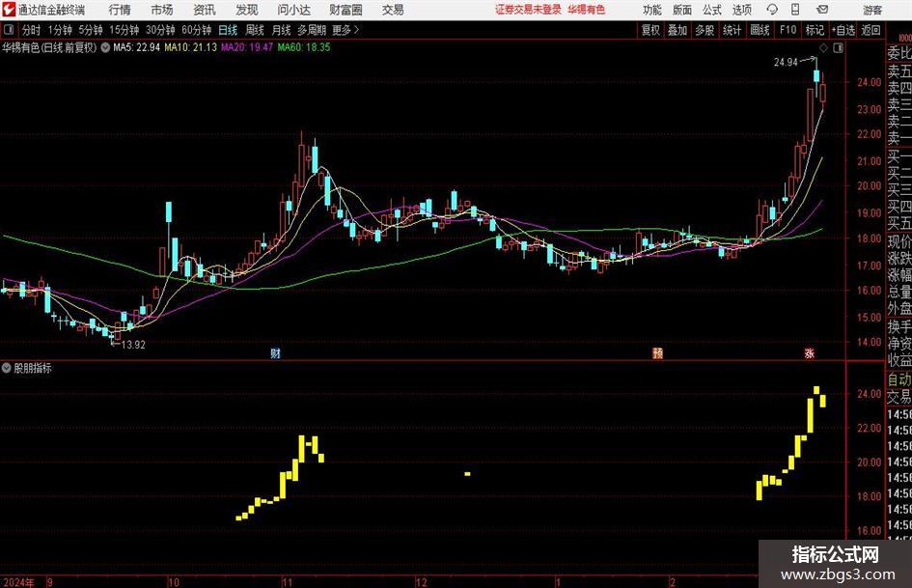Open the 资讯 menu
Viewport: 912px width, 588px height.
click(x=205, y=10)
